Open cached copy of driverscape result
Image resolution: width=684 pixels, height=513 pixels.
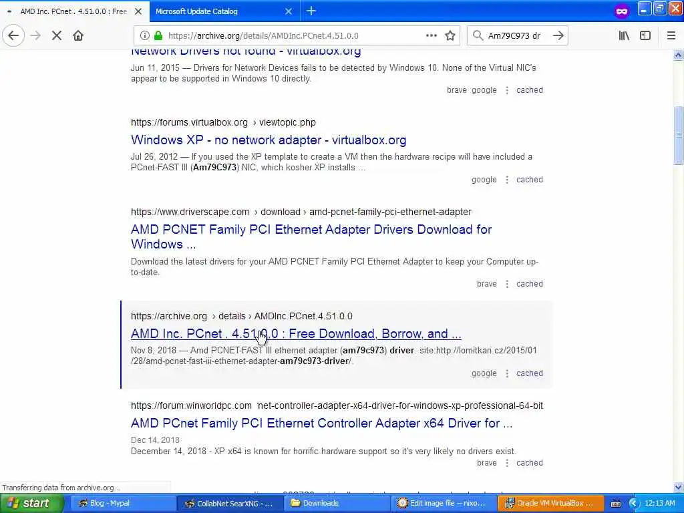pos(530,283)
